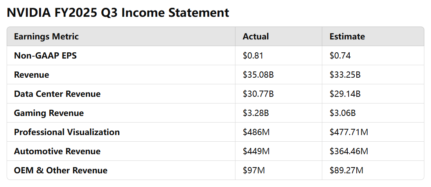Screen dimensions: 431x187
Task: Click the NVIDIA FY2025 Q3 Income Statement heading
Action: (118, 13)
